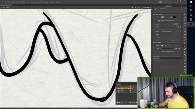Delete the selected timeline layer
Viewport: 195px width, 109px height.
(121, 103)
